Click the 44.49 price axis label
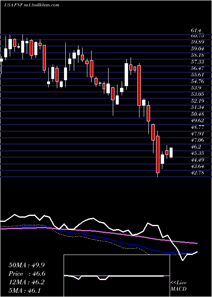 tap(198, 160)
